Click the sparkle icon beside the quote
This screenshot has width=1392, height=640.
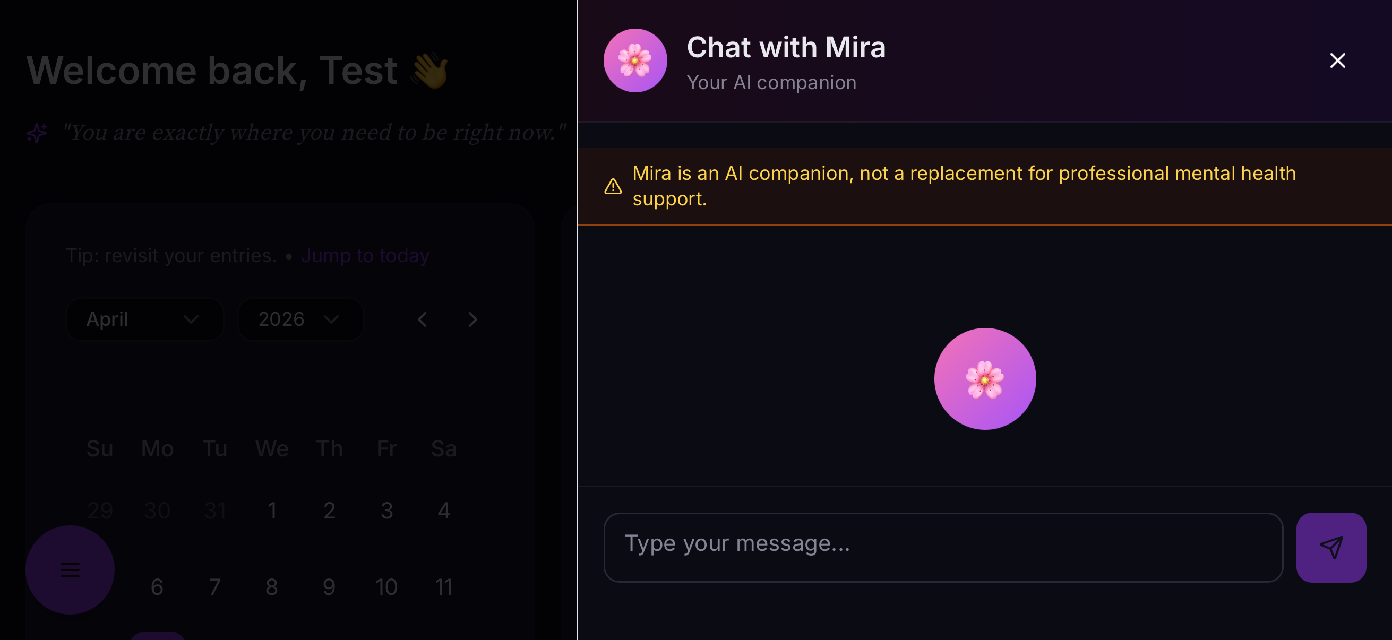tap(37, 133)
